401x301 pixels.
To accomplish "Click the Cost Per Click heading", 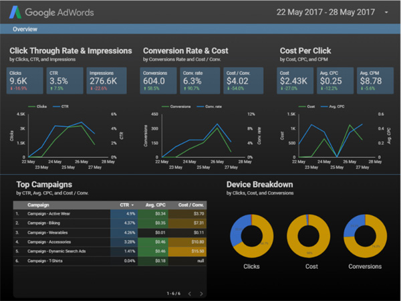I will pyautogui.click(x=305, y=51).
